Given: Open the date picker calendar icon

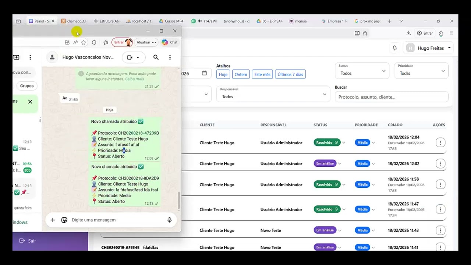Looking at the screenshot, I should (x=204, y=73).
